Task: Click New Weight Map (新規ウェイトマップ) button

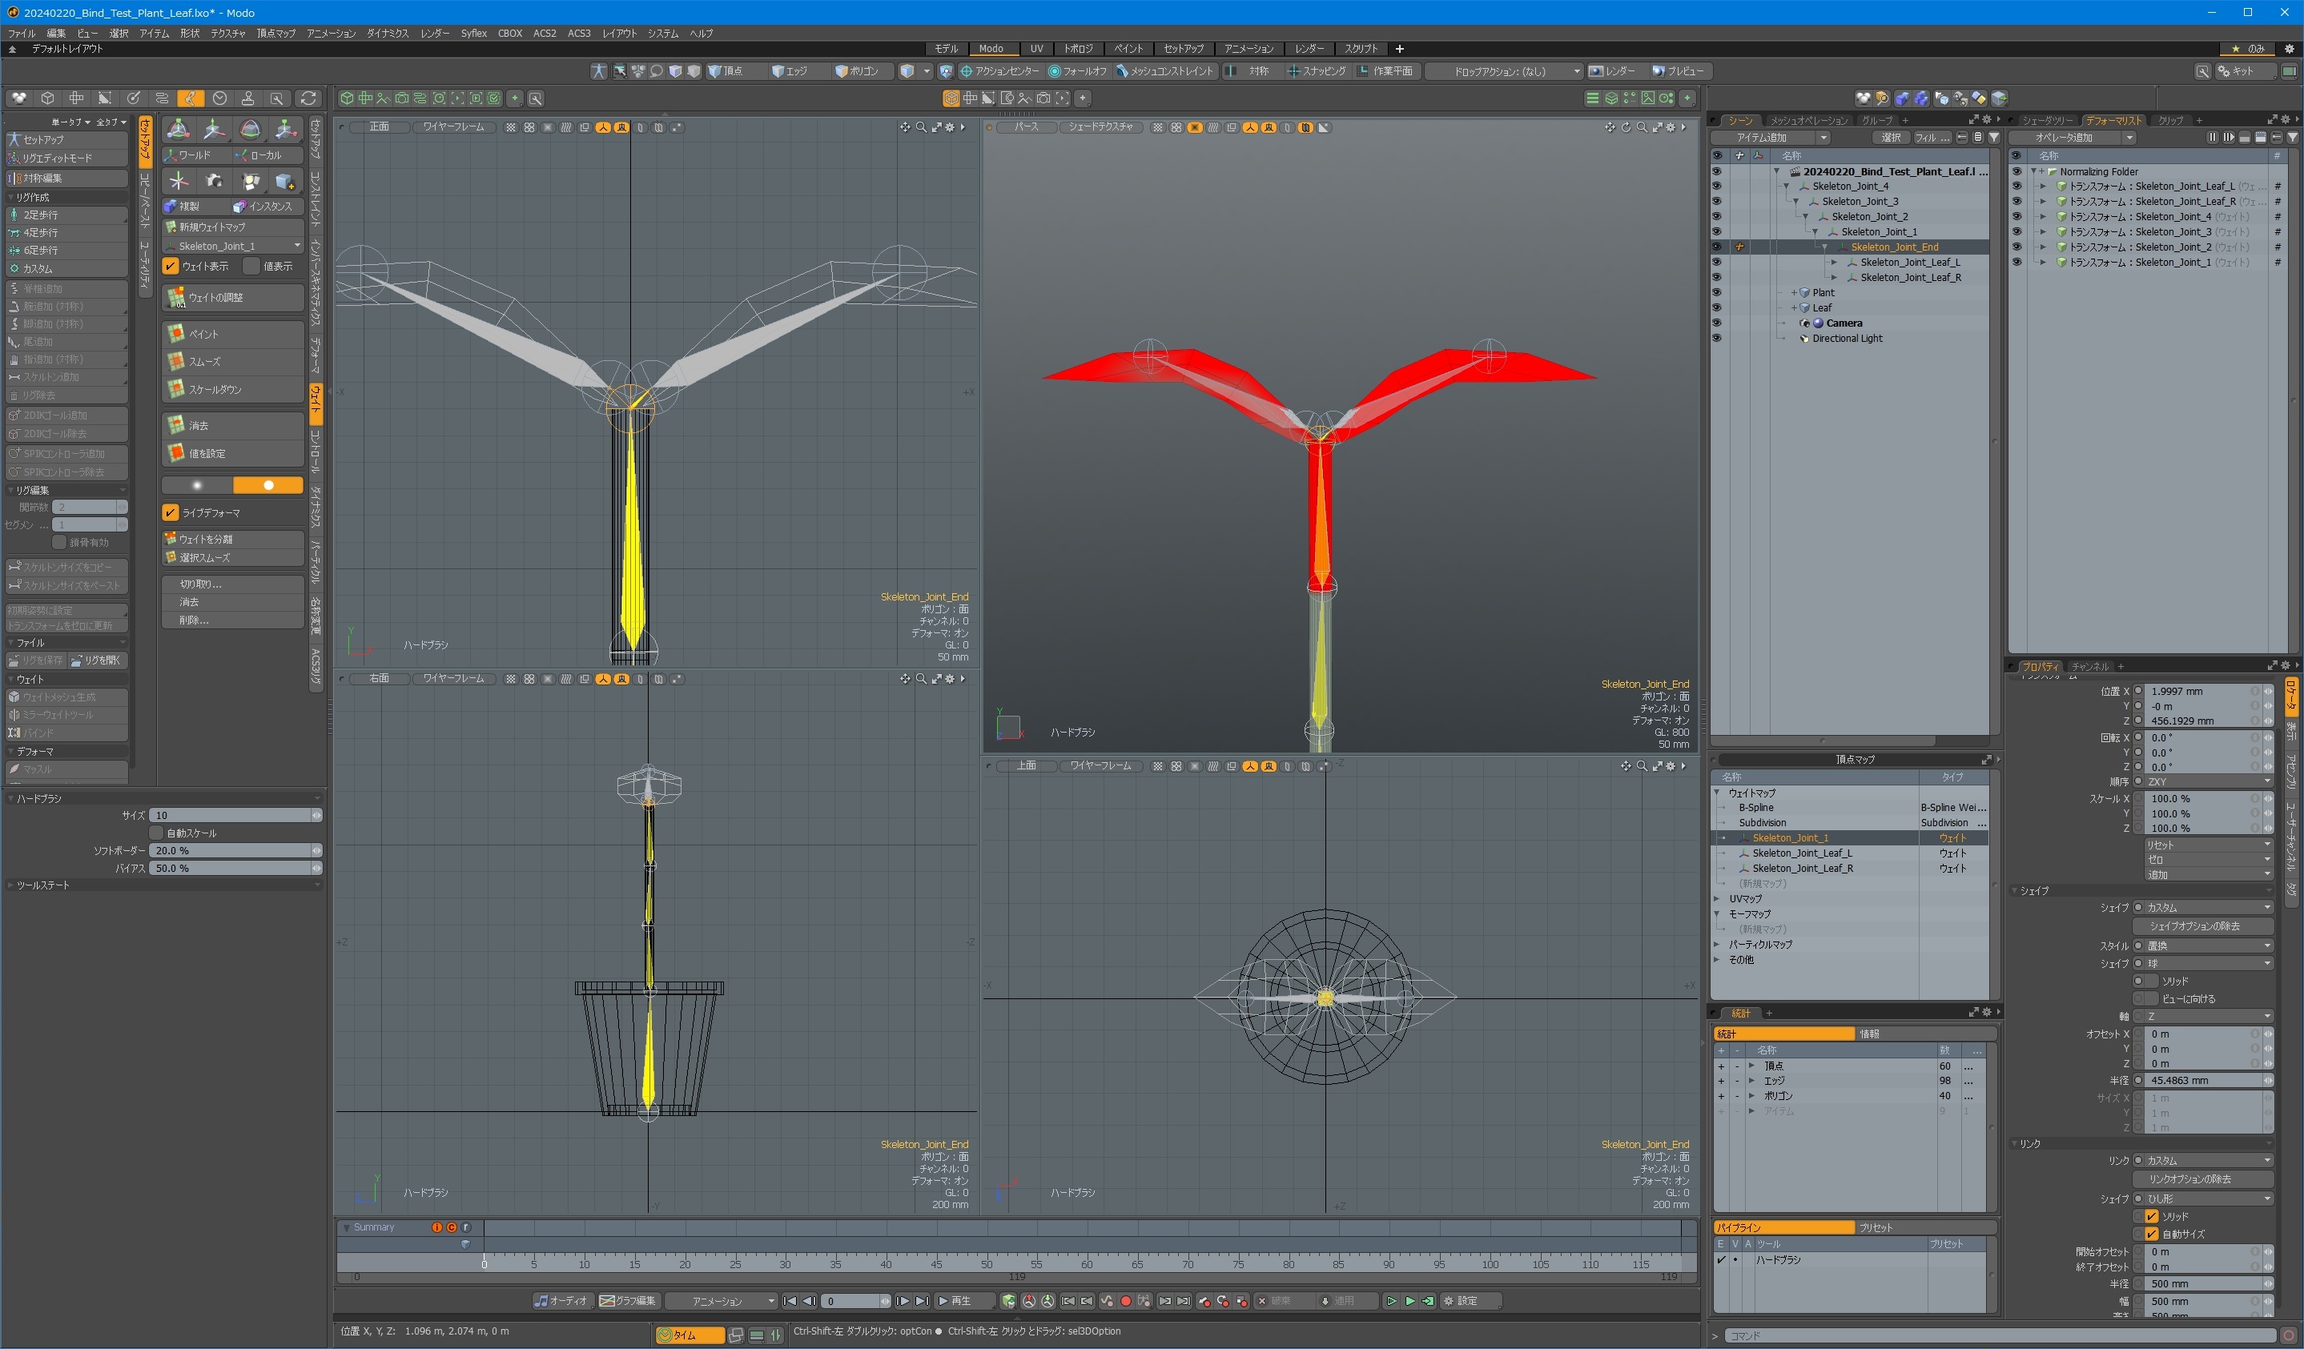Action: coord(233,227)
